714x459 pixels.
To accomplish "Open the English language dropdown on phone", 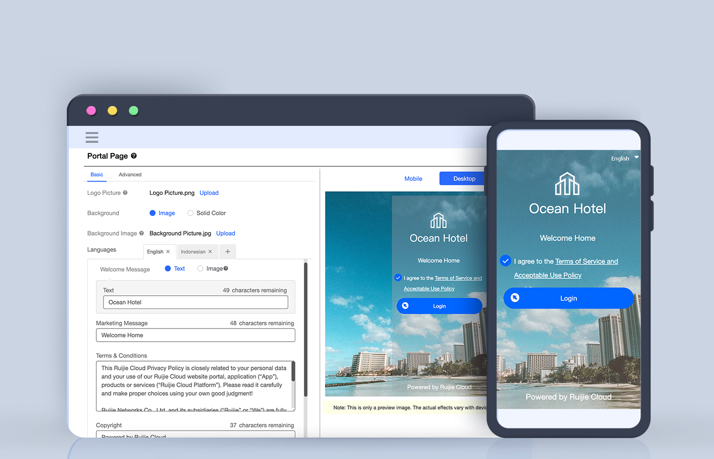I will 625,159.
